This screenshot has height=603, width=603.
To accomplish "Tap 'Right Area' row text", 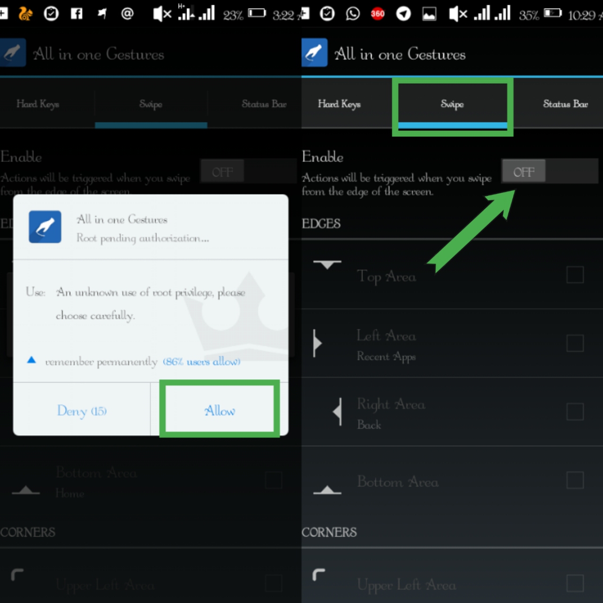I will point(391,404).
